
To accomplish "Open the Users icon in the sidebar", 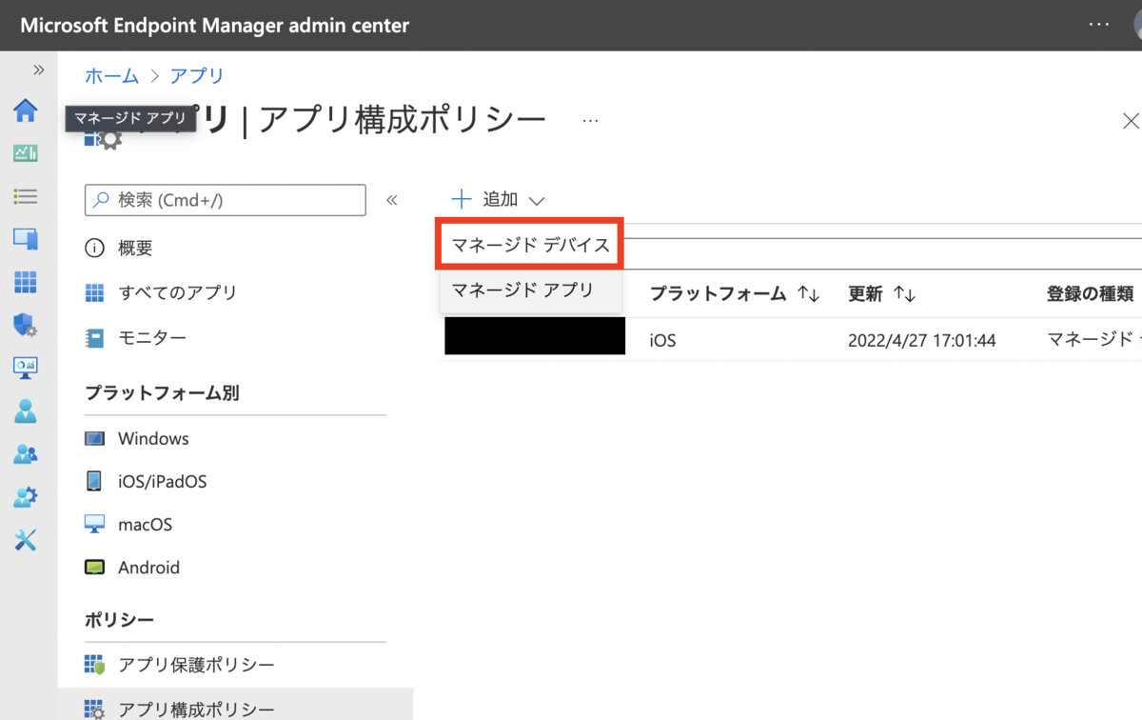I will pos(26,410).
